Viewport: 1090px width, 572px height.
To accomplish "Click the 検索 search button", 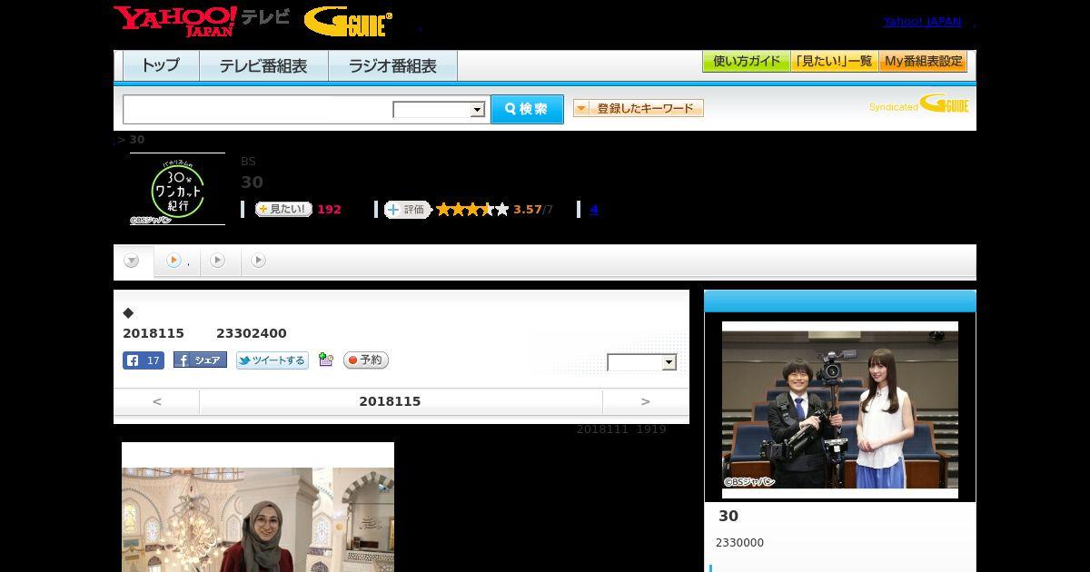I will pos(527,109).
